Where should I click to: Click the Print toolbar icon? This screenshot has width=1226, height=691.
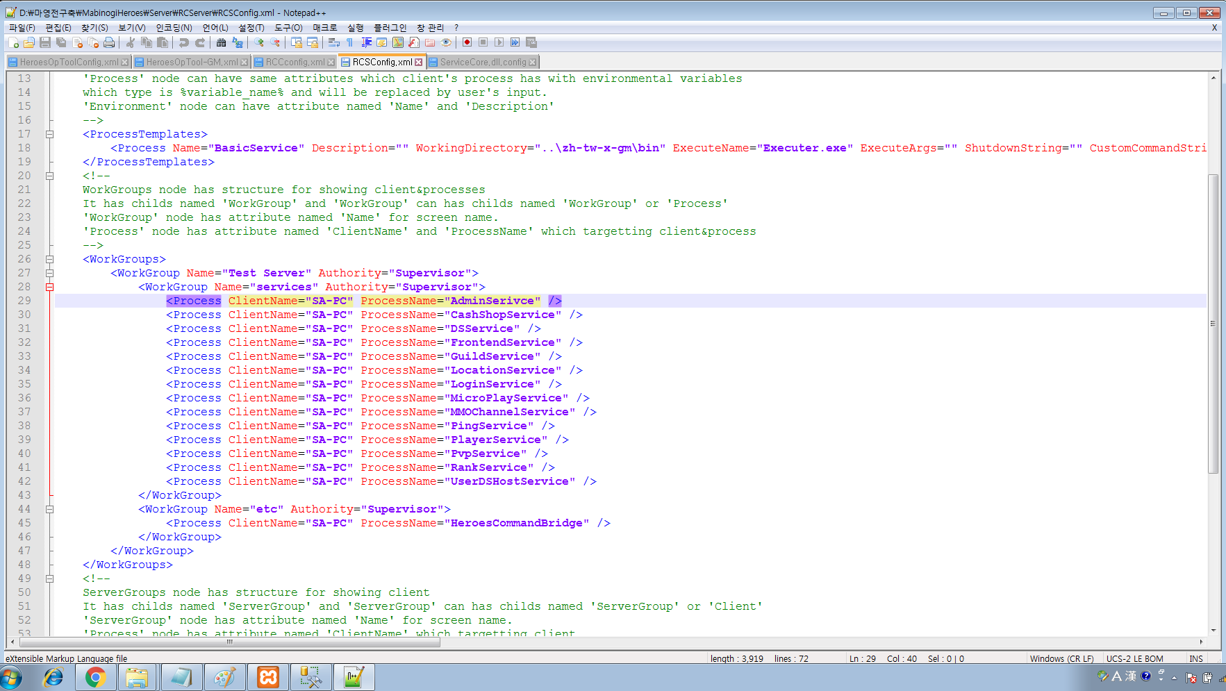[109, 43]
